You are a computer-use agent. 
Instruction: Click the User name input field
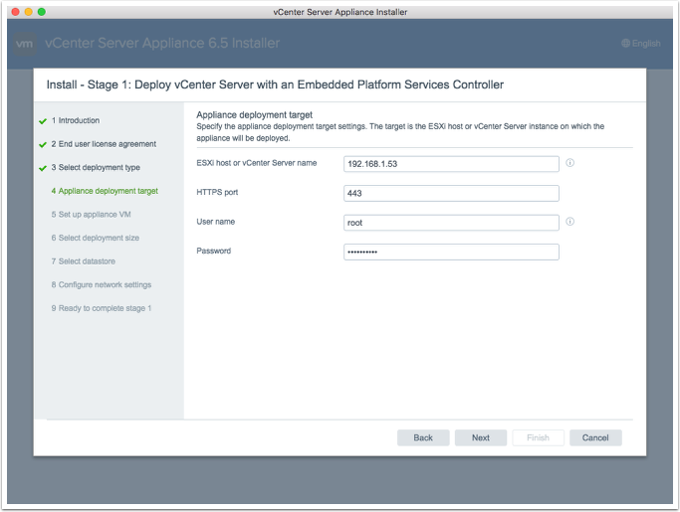coord(450,223)
